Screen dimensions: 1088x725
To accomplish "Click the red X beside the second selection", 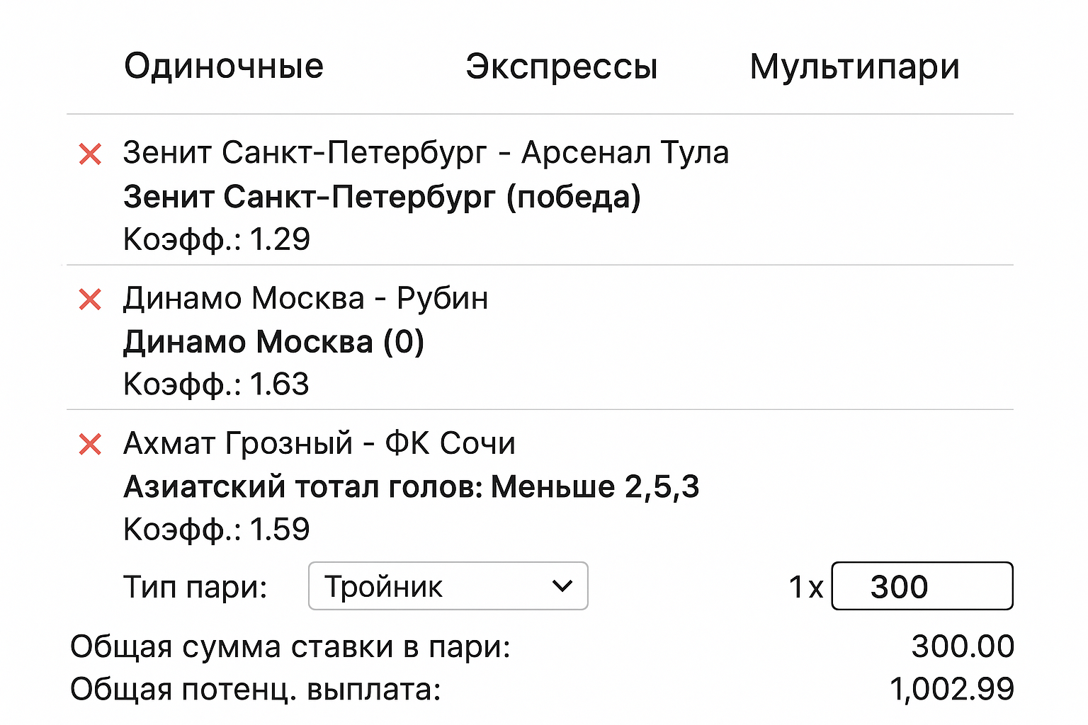I will pos(89,298).
